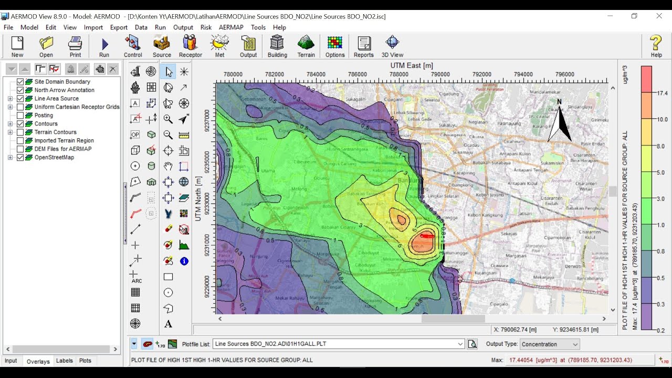
Task: Uncheck North Arrow Annotation overlay
Action: click(20, 90)
